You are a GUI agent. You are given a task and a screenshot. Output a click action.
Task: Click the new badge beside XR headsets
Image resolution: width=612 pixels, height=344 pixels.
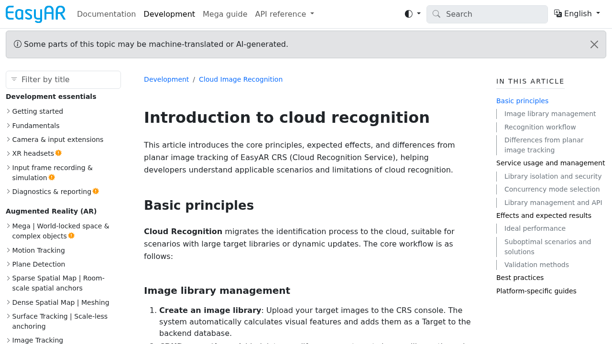[58, 153]
